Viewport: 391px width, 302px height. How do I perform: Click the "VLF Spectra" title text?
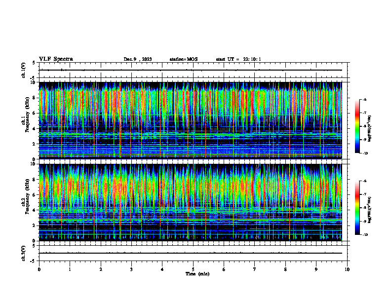[x=56, y=59]
